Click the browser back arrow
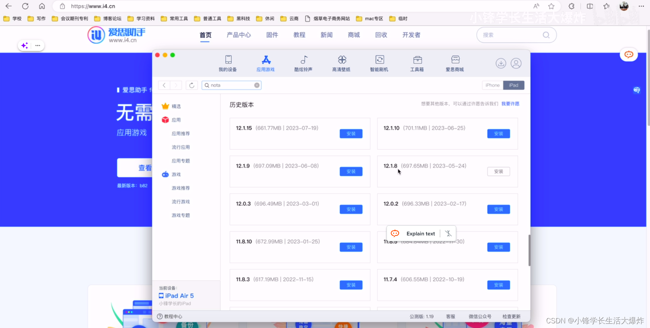 pyautogui.click(x=9, y=6)
